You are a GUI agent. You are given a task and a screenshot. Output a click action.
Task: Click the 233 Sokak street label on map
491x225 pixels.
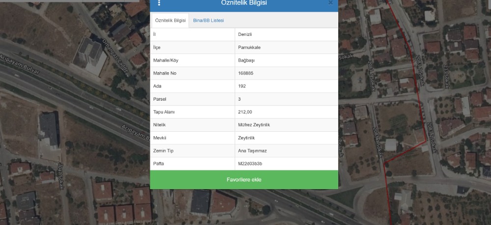(446, 77)
